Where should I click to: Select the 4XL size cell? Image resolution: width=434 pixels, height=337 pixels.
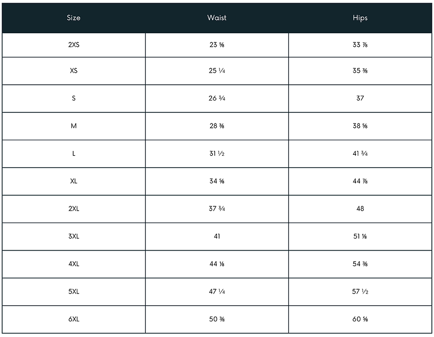point(74,264)
